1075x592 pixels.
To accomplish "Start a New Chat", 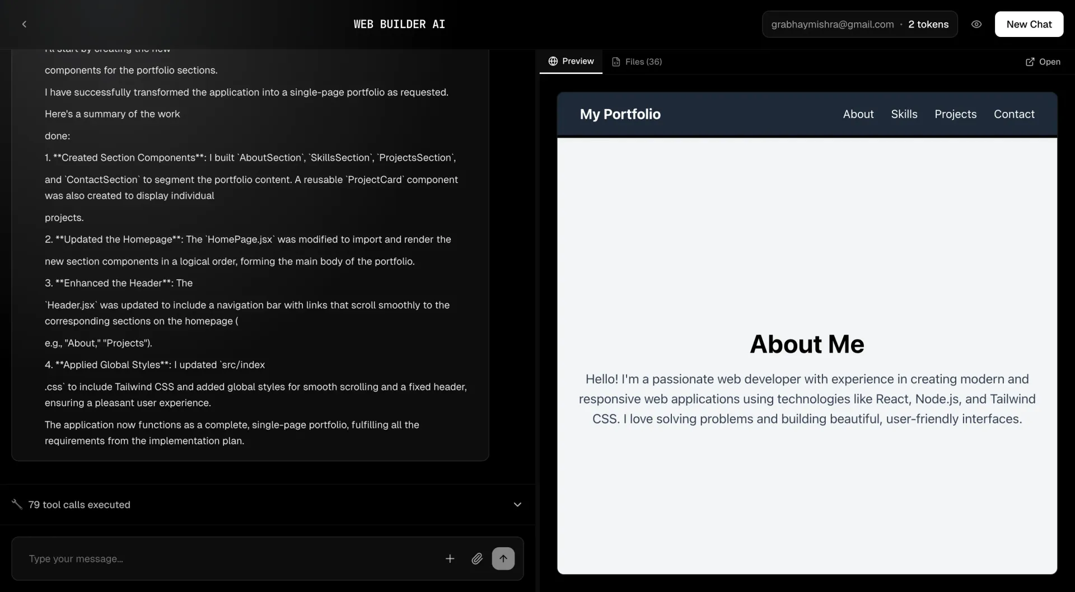I will 1029,24.
